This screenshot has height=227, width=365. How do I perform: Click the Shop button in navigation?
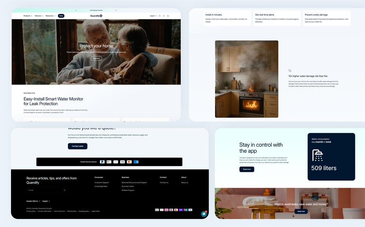pyautogui.click(x=61, y=16)
